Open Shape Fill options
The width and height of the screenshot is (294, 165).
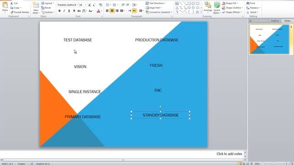pyautogui.click(x=230, y=3)
